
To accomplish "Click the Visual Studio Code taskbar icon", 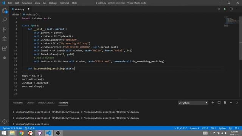I will click(x=49, y=133).
